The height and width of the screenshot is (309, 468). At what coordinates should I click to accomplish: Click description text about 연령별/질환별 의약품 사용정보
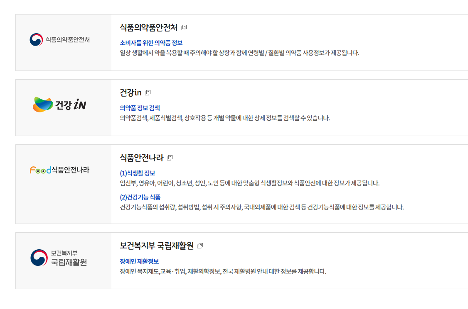tap(239, 53)
